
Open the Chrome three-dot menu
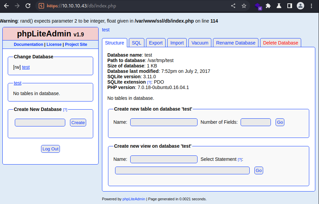[312, 6]
